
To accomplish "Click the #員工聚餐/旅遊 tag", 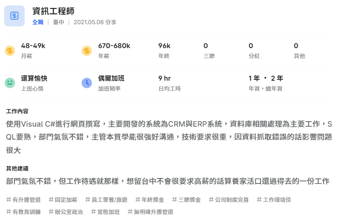I will 106,200.
